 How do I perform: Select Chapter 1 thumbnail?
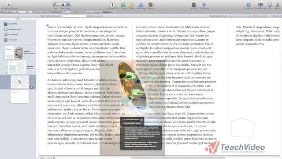click(14, 53)
